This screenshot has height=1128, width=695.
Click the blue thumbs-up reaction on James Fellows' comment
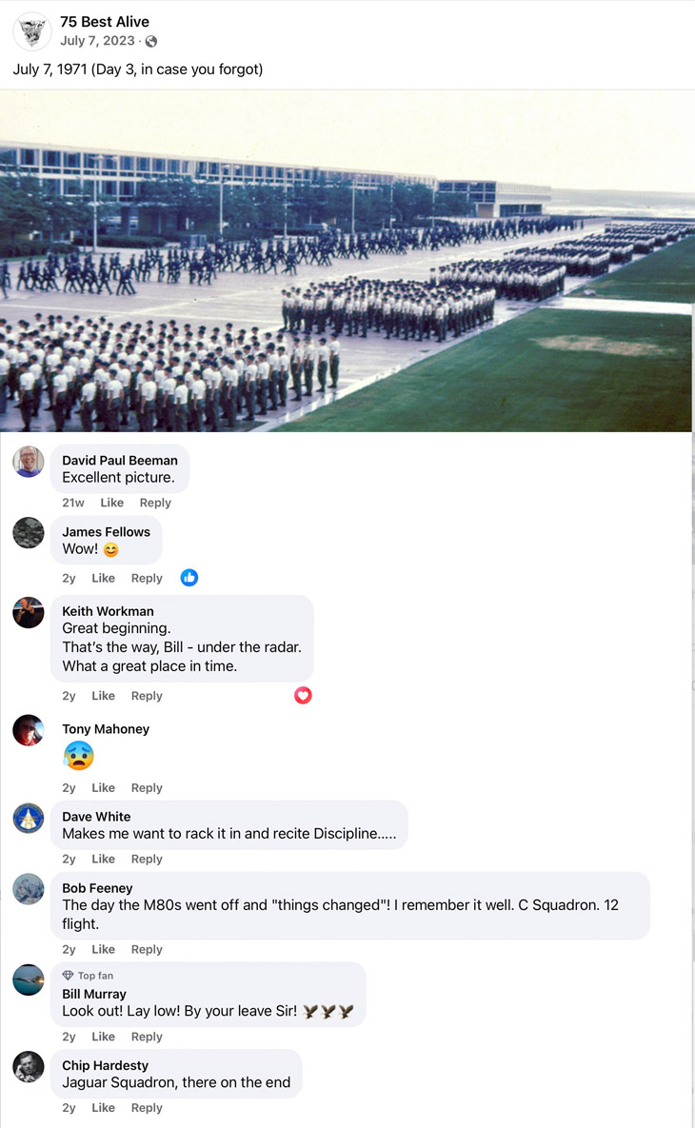tap(189, 578)
